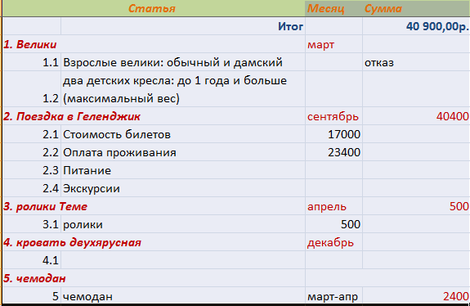The width and height of the screenshot is (470, 306).
Task: Click the 'отказ' cell
Action: (x=416, y=62)
